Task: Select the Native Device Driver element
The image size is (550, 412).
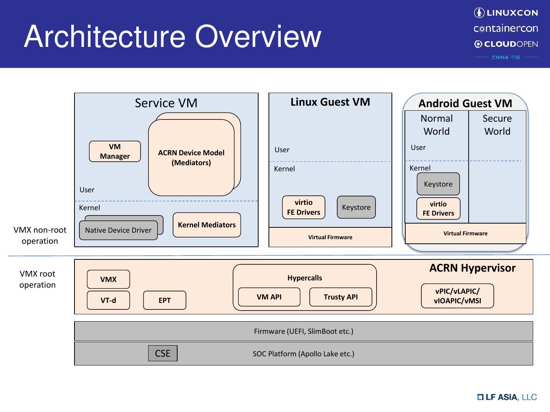Action: pyautogui.click(x=118, y=230)
